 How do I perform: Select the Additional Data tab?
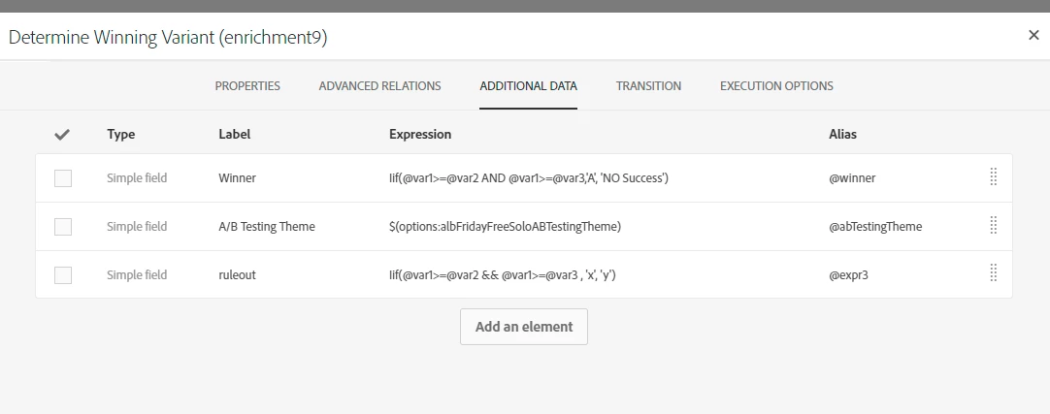point(528,85)
